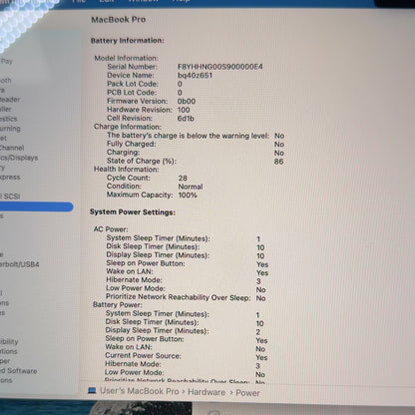Screen dimensions: 415x415
Task: Click the "Battery Power:" label
Action: 118,305
